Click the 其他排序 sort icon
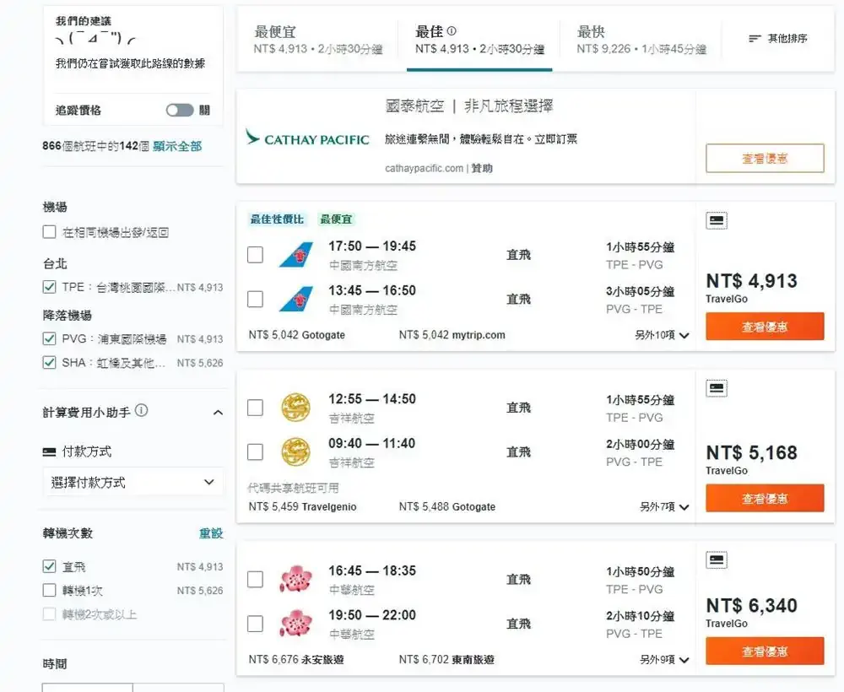The height and width of the screenshot is (692, 844). tap(755, 38)
